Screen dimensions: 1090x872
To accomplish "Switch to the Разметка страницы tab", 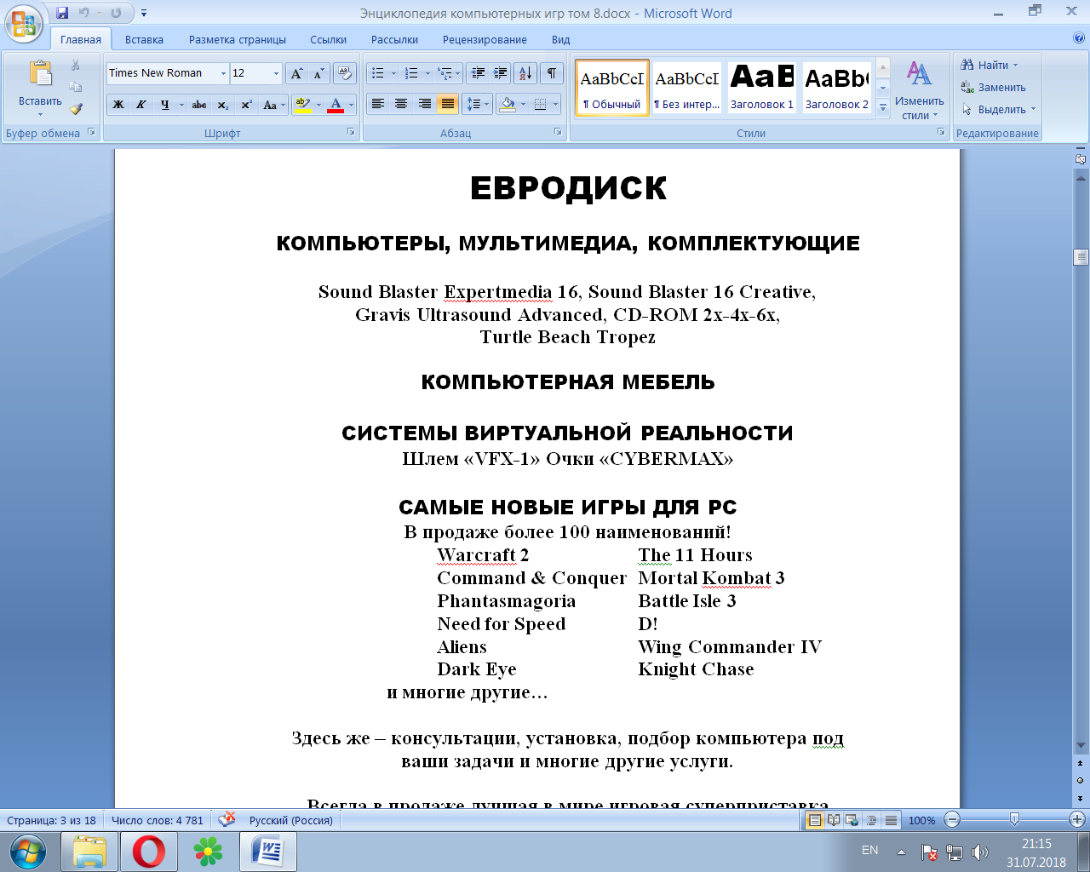I will point(238,39).
